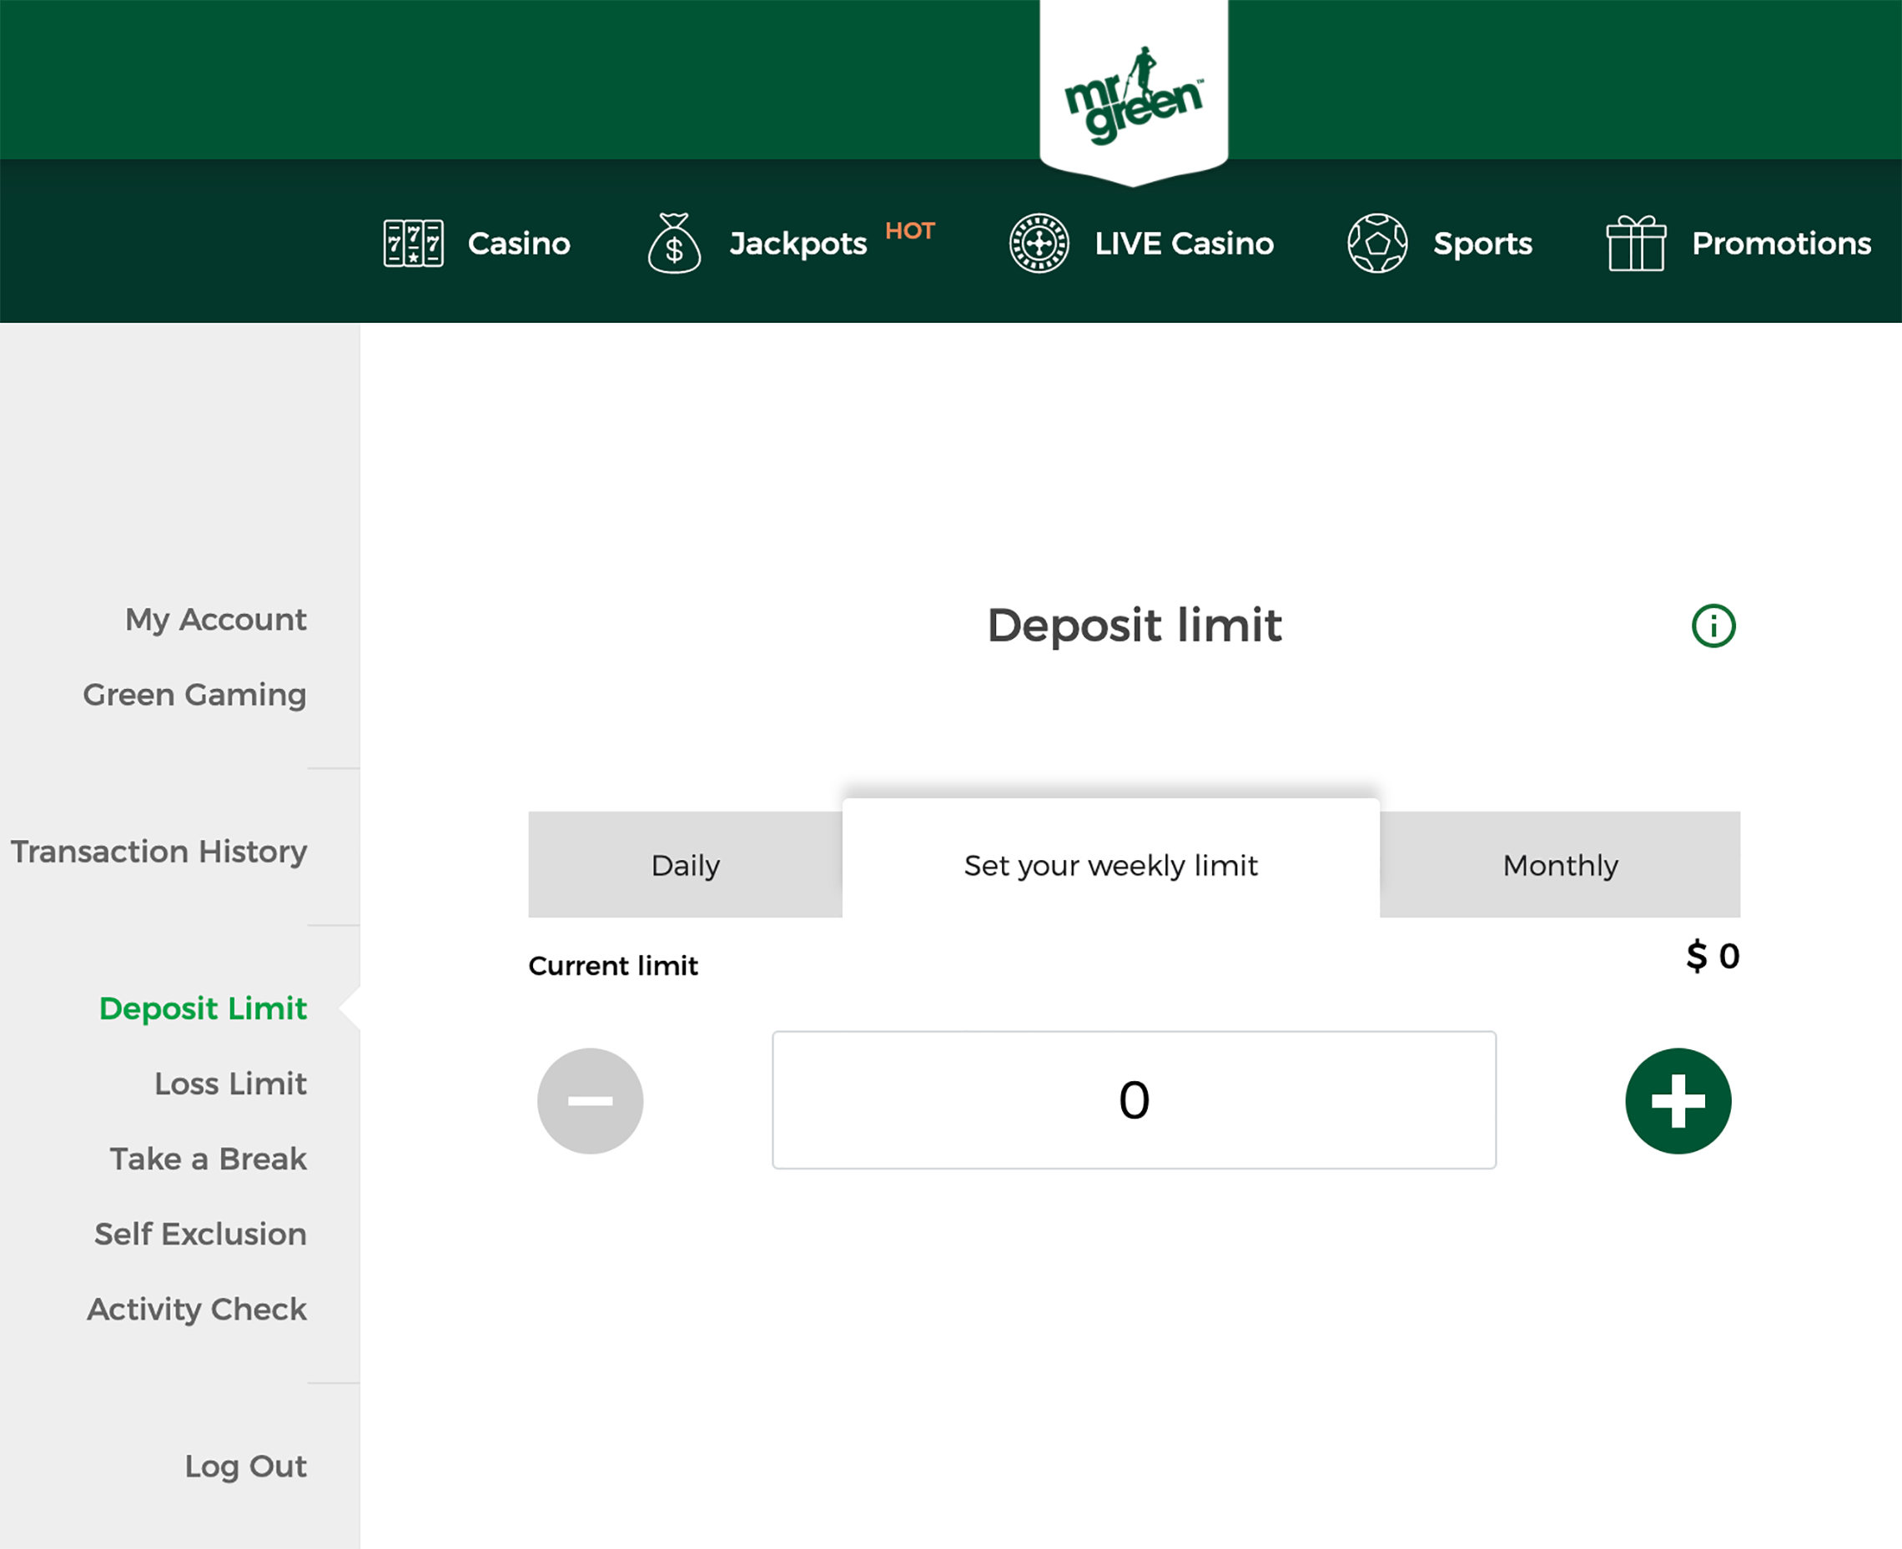Click Log Out in sidebar
The width and height of the screenshot is (1902, 1549).
pyautogui.click(x=245, y=1466)
